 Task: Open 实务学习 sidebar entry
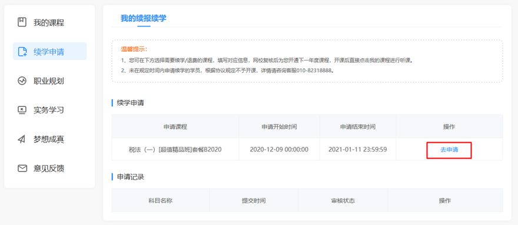49,110
